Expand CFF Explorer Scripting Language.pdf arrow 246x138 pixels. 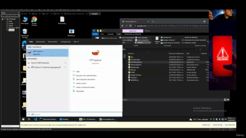(x=65, y=67)
